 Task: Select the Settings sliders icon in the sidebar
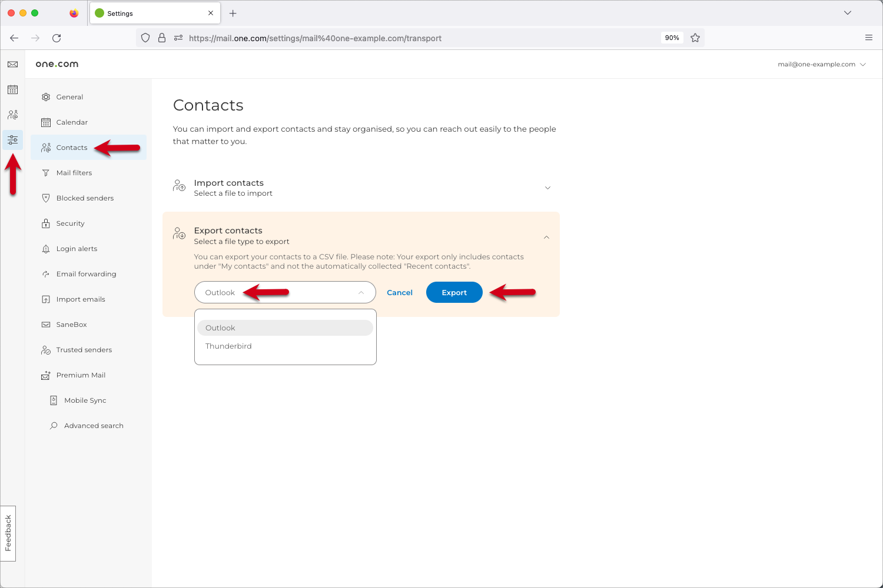tap(12, 139)
